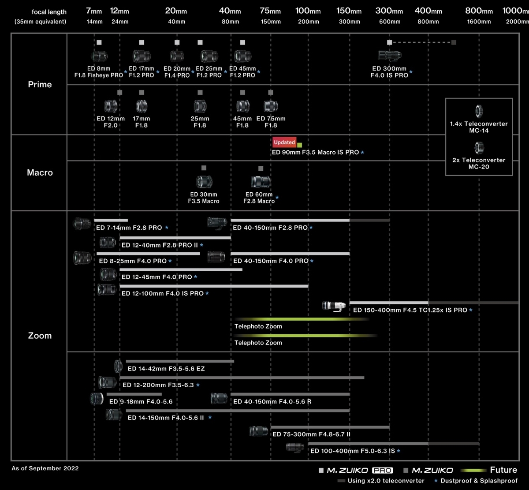Click the "(35mm equivalent)" heading text

coord(41,22)
